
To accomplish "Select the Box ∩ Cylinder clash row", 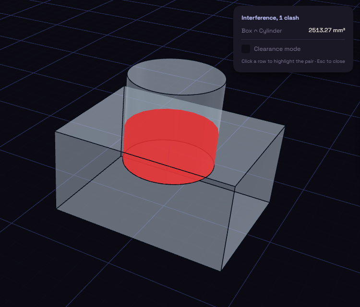I will pos(293,31).
